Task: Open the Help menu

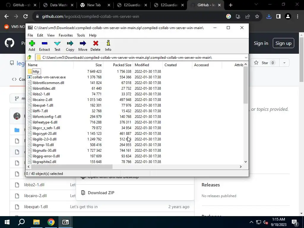Action: point(93,35)
